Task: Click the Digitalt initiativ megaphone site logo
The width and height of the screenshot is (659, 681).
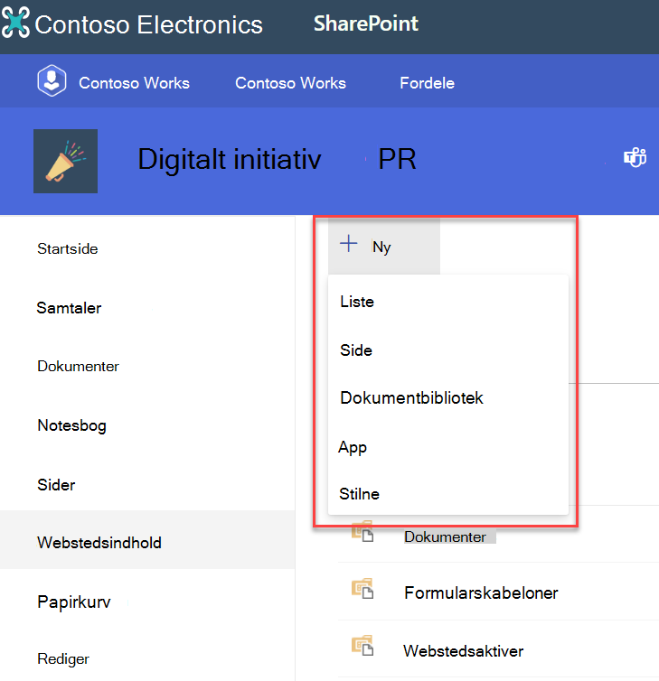Action: 66,161
